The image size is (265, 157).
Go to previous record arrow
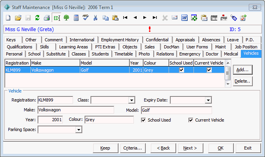click(x=135, y=18)
